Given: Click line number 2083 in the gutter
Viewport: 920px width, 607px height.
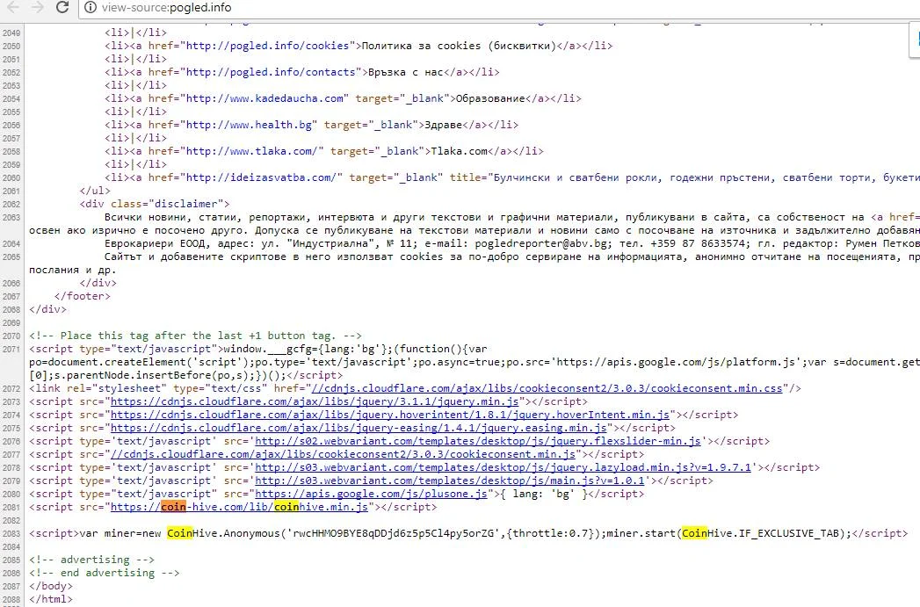Looking at the screenshot, I should pyautogui.click(x=11, y=534).
